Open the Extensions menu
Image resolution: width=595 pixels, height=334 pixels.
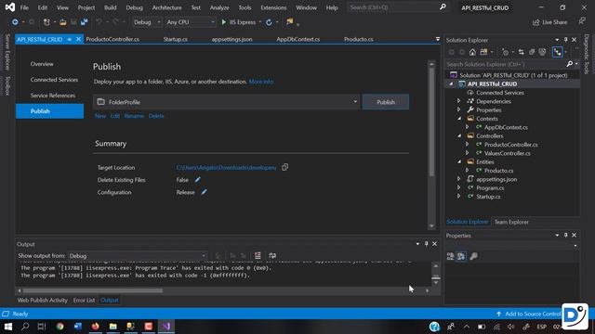273,7
